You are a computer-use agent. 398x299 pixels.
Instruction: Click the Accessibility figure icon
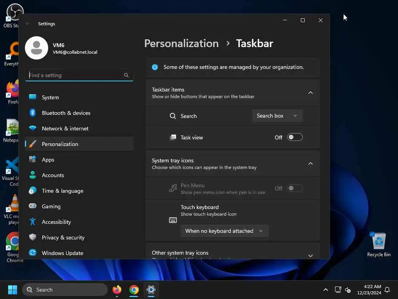point(33,222)
